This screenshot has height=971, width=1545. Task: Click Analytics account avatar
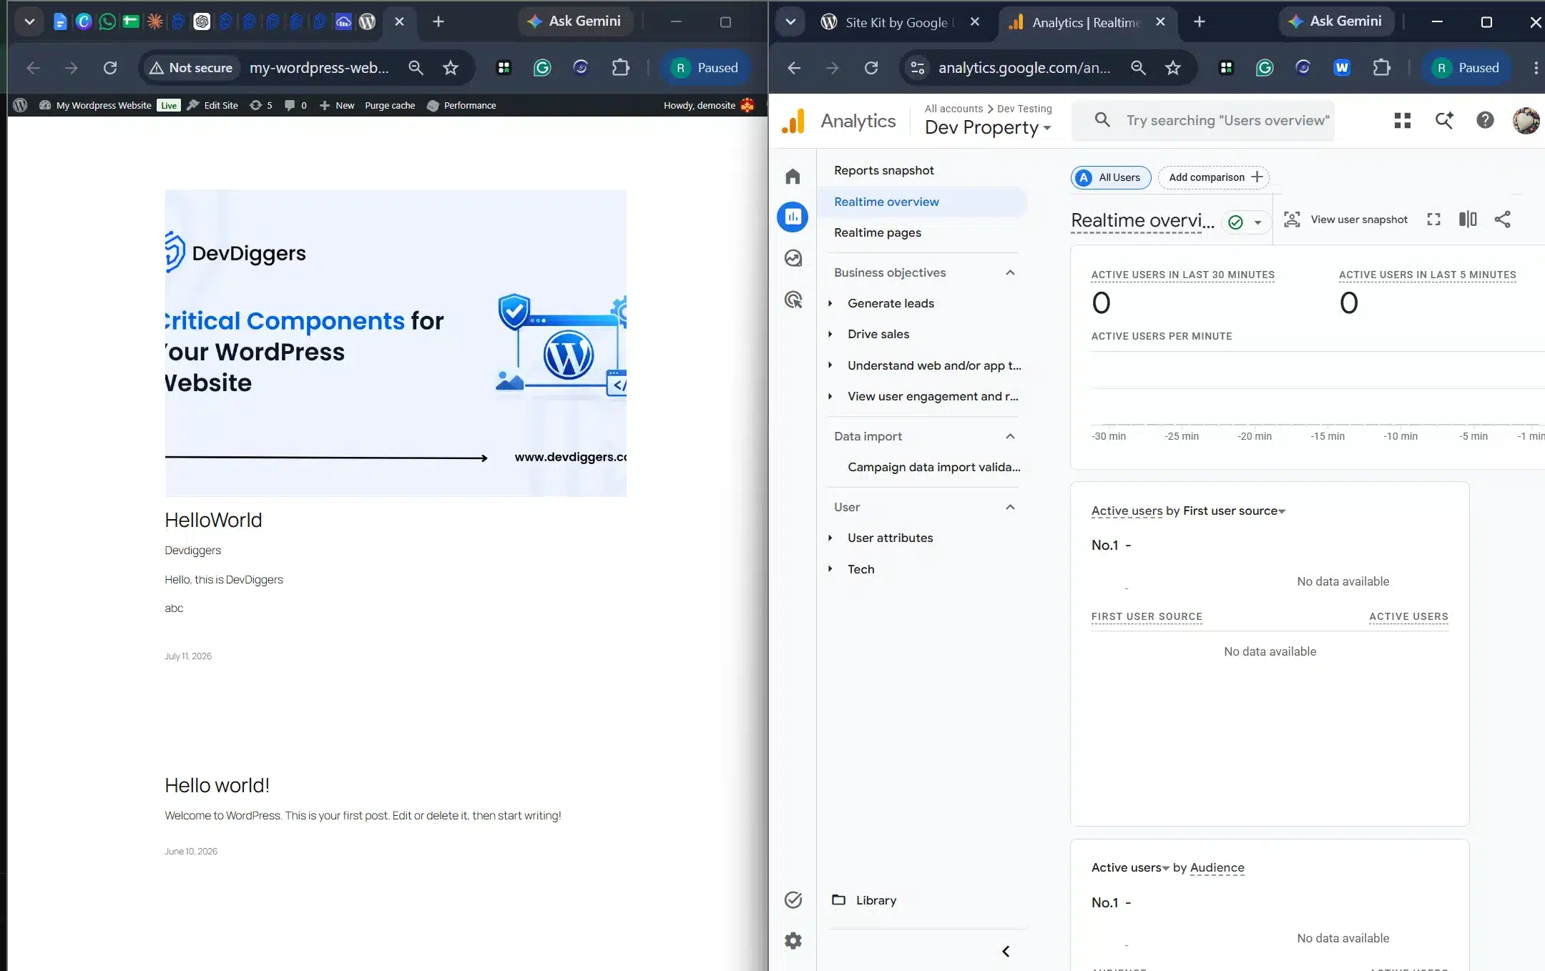pos(1526,120)
